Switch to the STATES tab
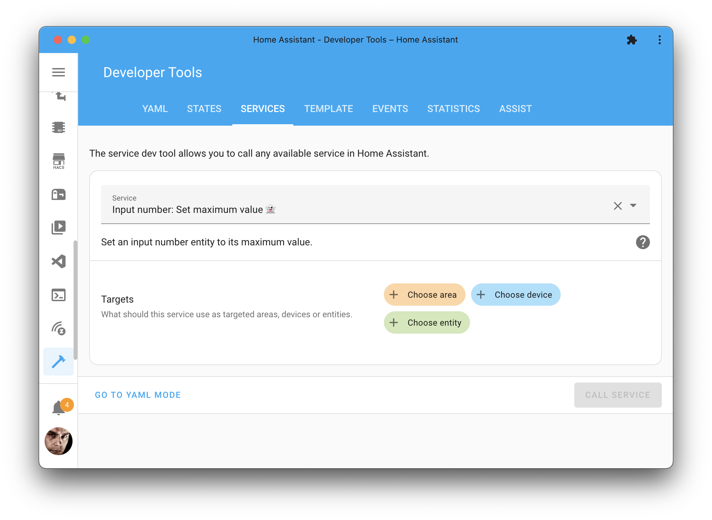 coord(204,109)
